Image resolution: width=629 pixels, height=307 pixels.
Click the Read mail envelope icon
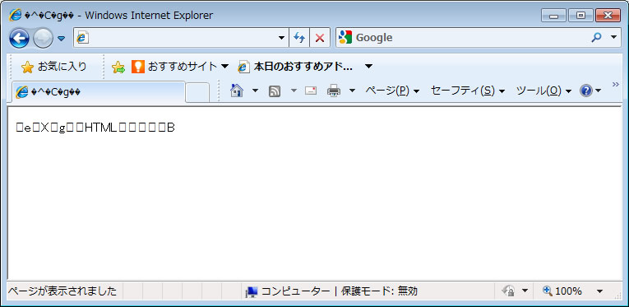(x=311, y=91)
